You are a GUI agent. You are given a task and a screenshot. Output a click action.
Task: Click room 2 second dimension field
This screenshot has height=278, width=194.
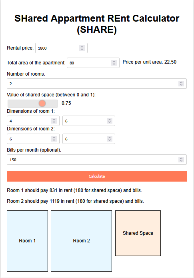click(x=89, y=139)
